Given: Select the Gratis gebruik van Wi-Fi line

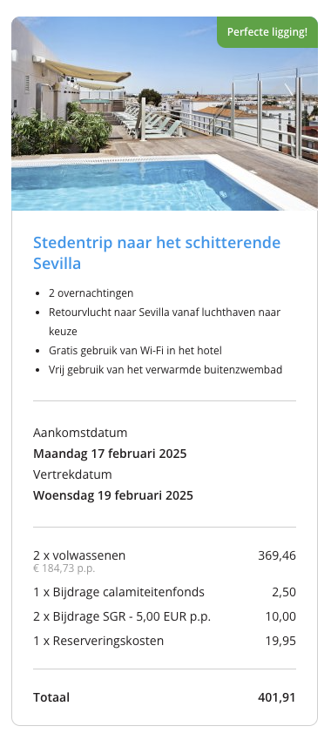Looking at the screenshot, I should (135, 351).
